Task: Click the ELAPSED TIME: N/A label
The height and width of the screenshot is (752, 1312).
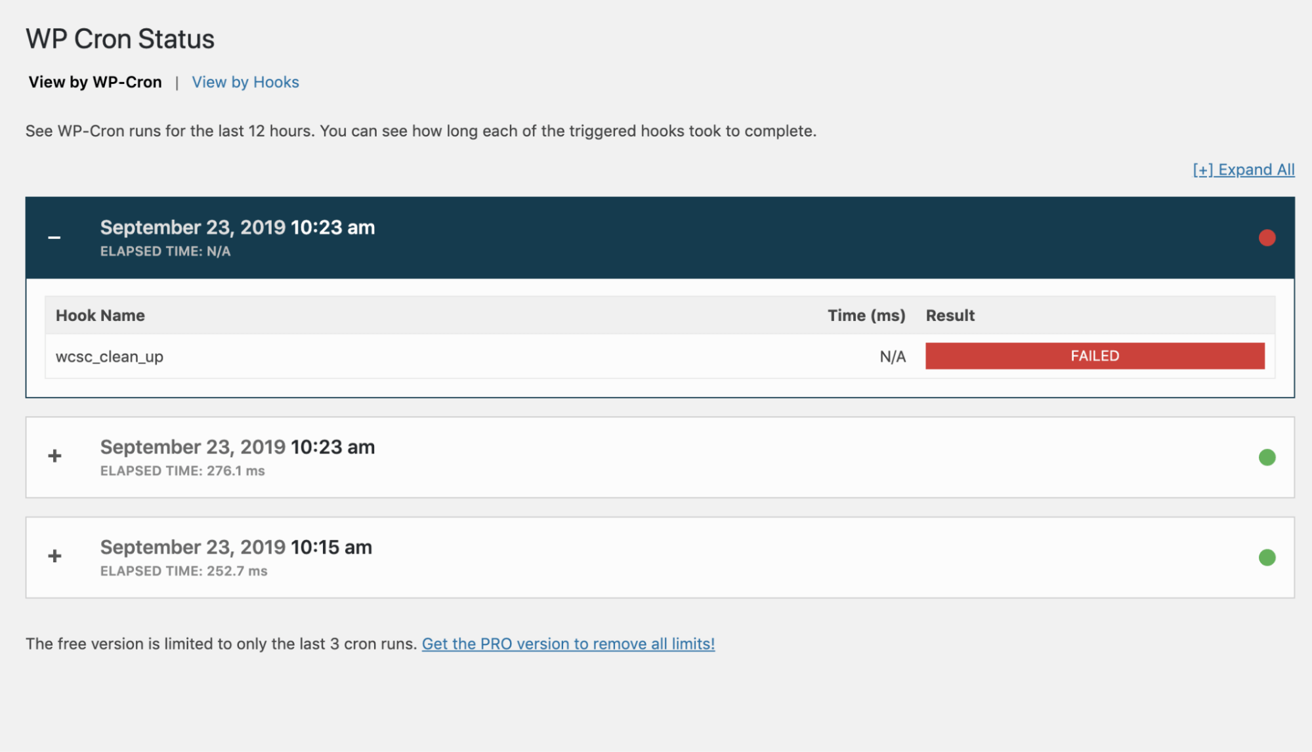Action: coord(165,251)
